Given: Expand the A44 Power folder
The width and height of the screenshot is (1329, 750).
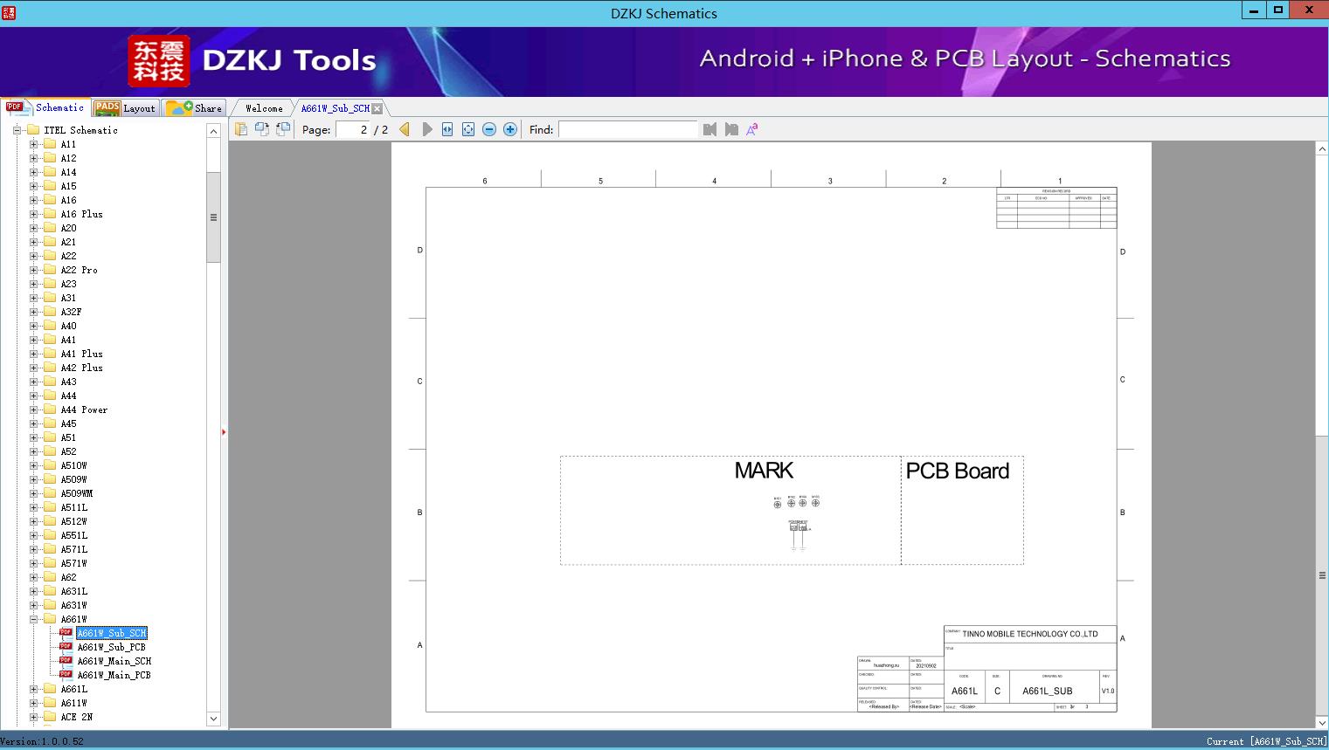Looking at the screenshot, I should (x=33, y=409).
